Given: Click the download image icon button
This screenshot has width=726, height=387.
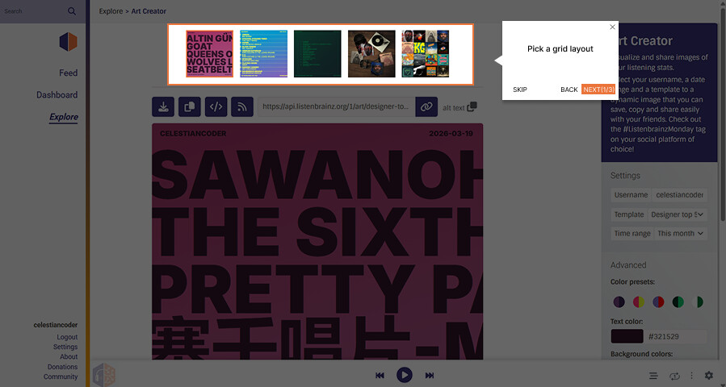Looking at the screenshot, I should 163,106.
